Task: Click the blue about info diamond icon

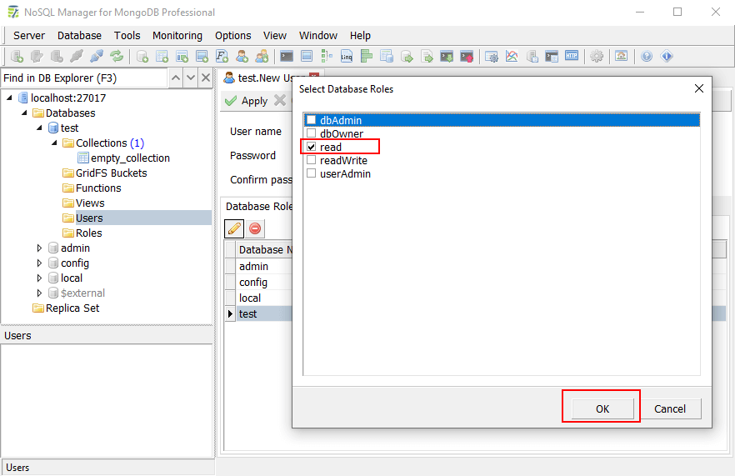Action: 667,57
